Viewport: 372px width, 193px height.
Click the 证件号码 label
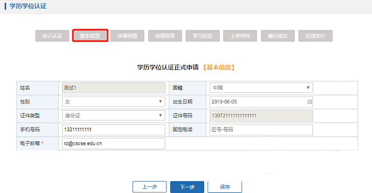tap(182, 115)
